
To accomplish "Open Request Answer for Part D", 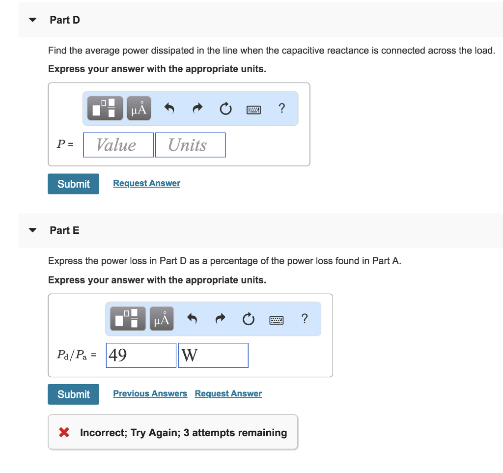I will coord(146,183).
